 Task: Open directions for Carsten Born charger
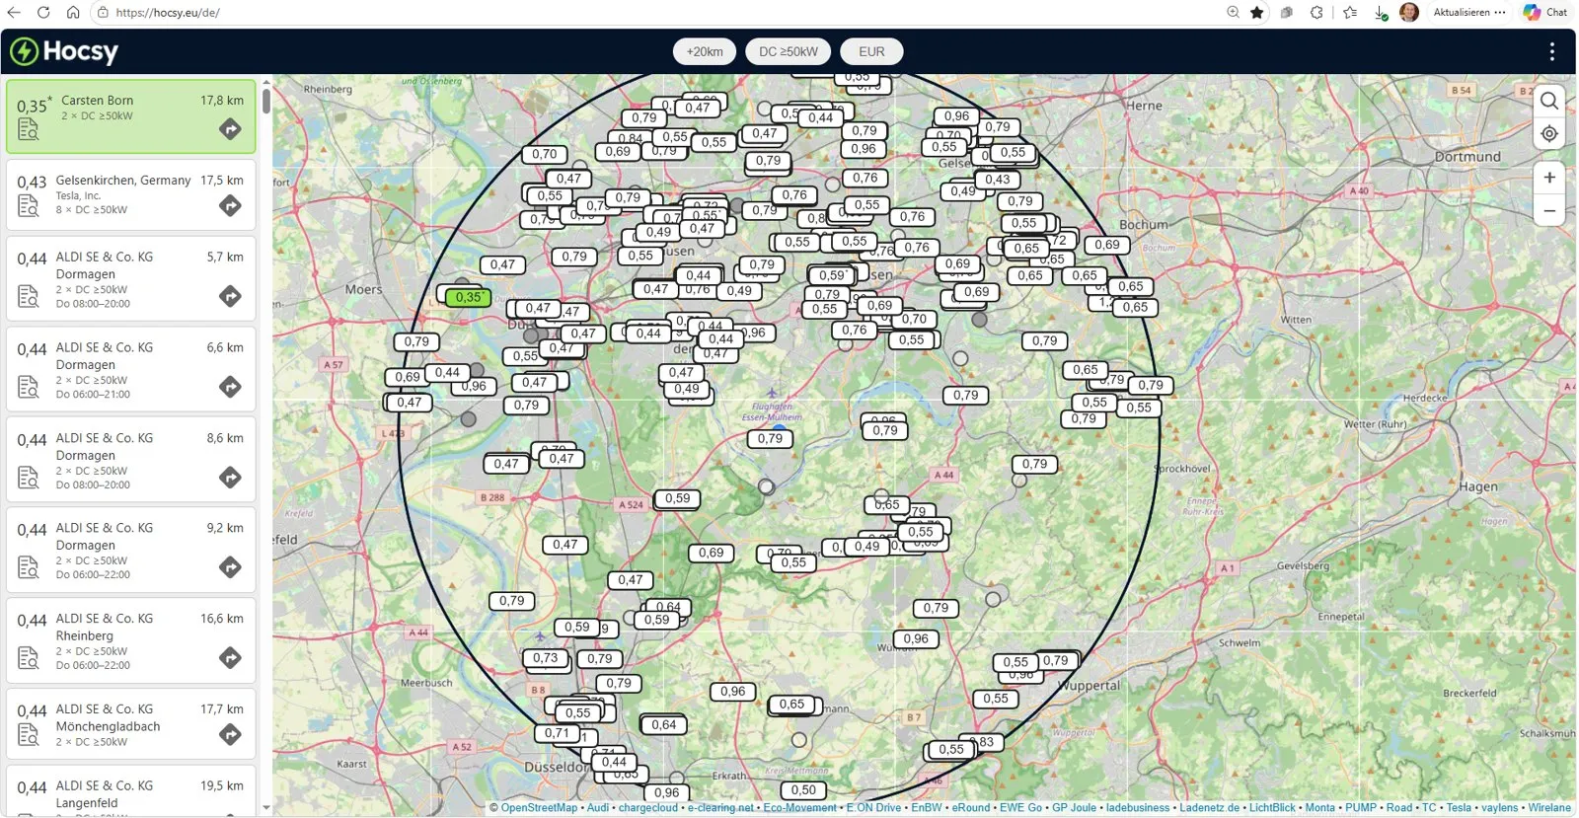[230, 129]
